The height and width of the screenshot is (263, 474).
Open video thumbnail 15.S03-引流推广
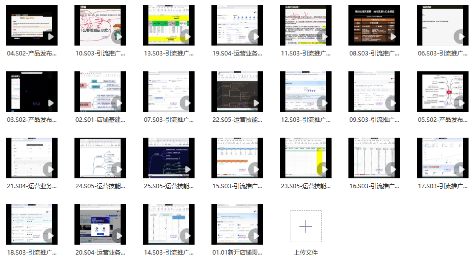point(237,158)
